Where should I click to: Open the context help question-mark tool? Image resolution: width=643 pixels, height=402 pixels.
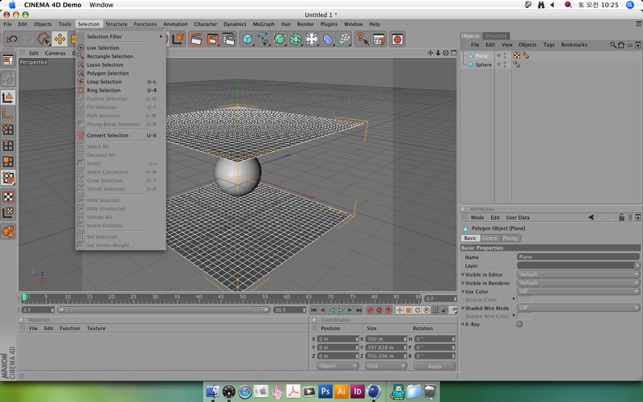click(362, 39)
